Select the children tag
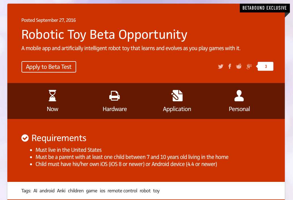Image resolution: width=293 pixels, height=200 pixels. [x=76, y=191]
